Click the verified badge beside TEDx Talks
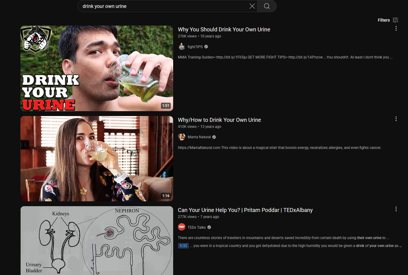 pos(209,227)
